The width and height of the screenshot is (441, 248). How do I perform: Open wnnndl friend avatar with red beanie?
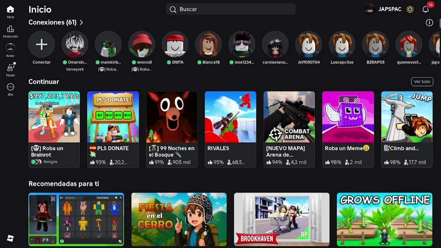pyautogui.click(x=142, y=44)
